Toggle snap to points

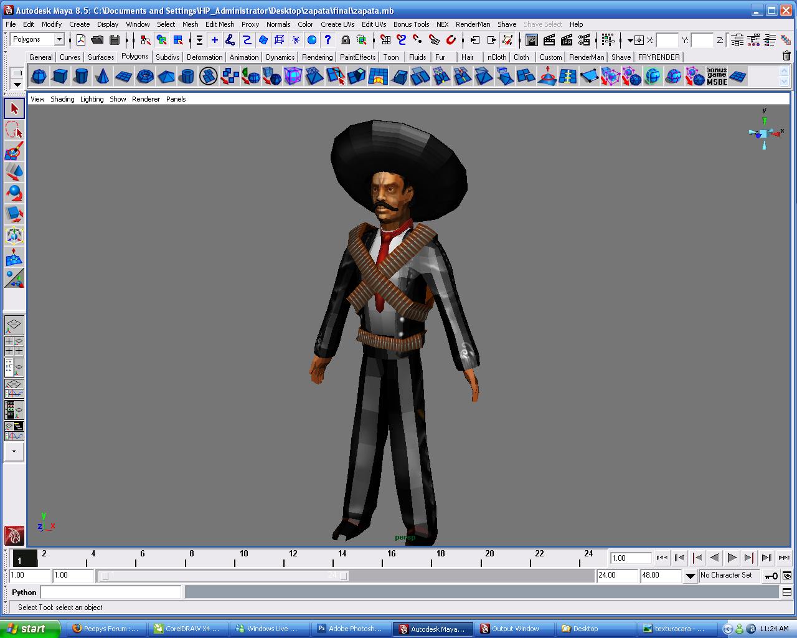coord(418,40)
